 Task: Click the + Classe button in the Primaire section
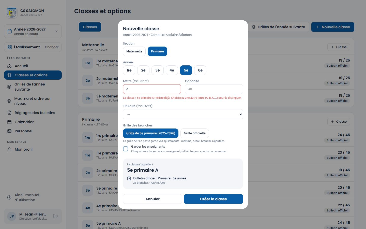[339, 122]
